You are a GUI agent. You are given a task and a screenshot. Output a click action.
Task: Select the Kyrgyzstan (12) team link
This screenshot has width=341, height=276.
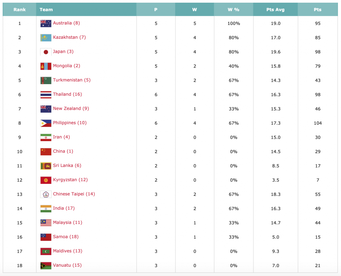click(70, 180)
